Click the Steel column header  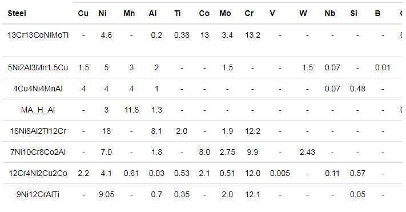(x=17, y=13)
